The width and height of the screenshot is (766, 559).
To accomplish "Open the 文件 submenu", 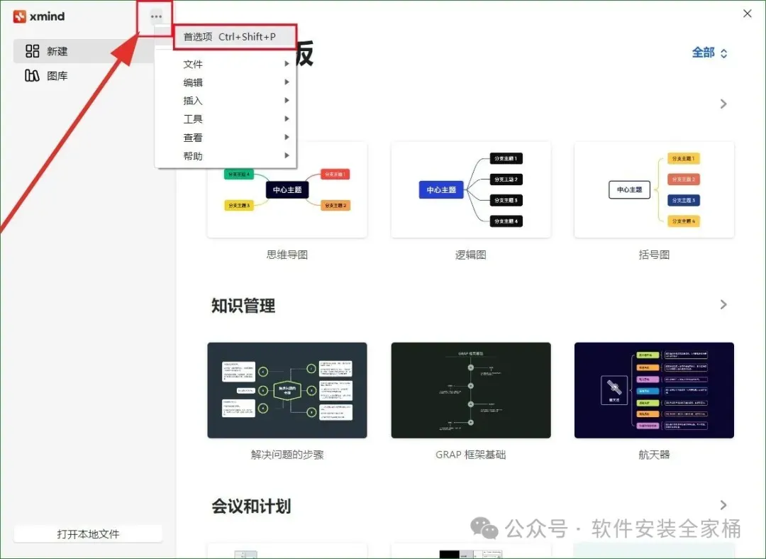I will tap(226, 64).
